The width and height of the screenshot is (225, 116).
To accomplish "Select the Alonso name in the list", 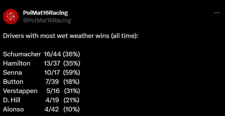I will tap(13, 110).
